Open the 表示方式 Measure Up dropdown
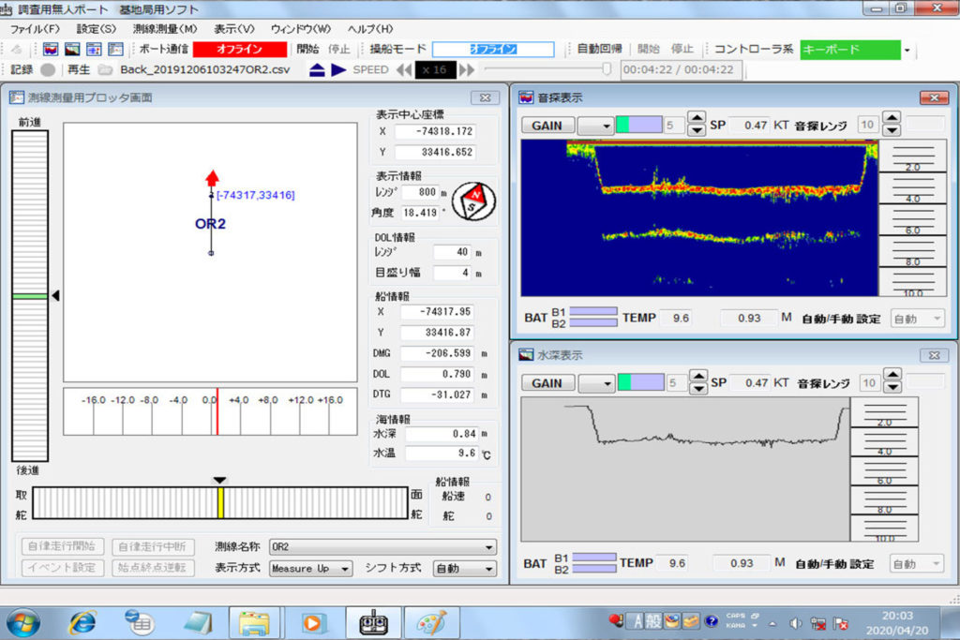The height and width of the screenshot is (640, 960). 345,569
